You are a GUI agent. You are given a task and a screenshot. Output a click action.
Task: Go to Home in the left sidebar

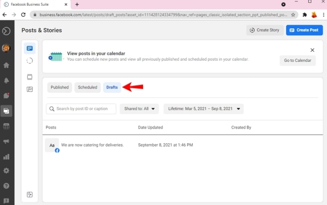(6, 65)
